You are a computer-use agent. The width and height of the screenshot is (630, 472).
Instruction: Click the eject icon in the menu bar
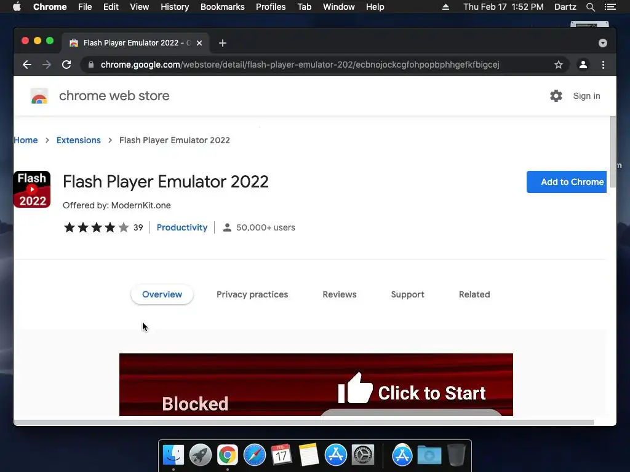[x=445, y=7]
